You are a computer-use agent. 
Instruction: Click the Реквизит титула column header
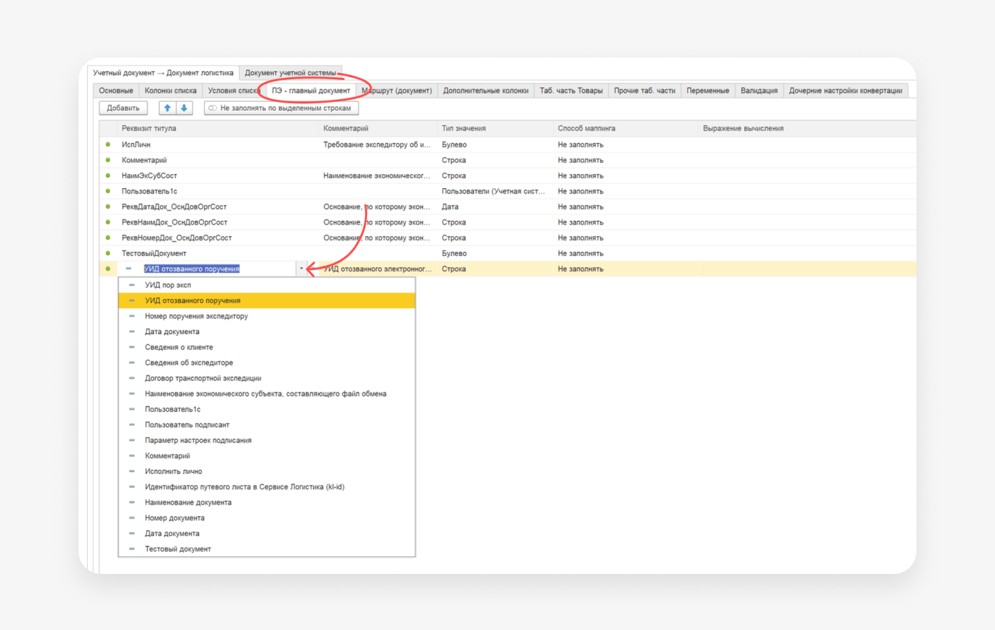click(x=218, y=128)
